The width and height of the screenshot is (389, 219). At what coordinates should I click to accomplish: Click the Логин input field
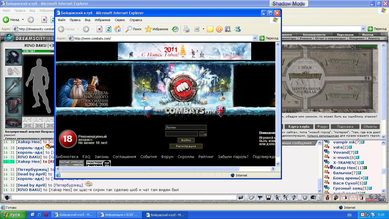[186, 127]
